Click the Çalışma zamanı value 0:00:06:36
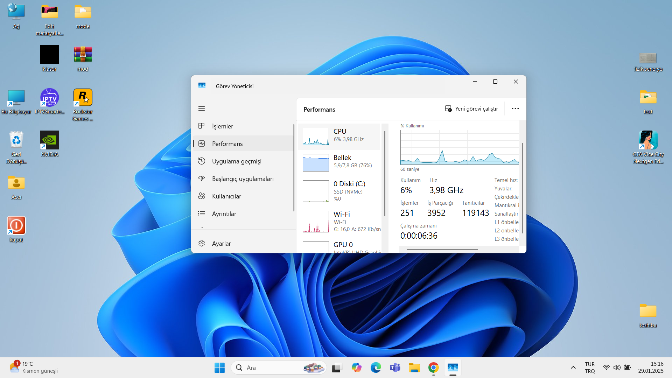The height and width of the screenshot is (378, 672). pos(419,236)
